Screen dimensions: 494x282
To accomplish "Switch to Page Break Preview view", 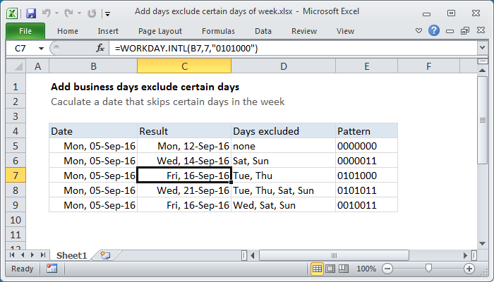I will coord(344,269).
